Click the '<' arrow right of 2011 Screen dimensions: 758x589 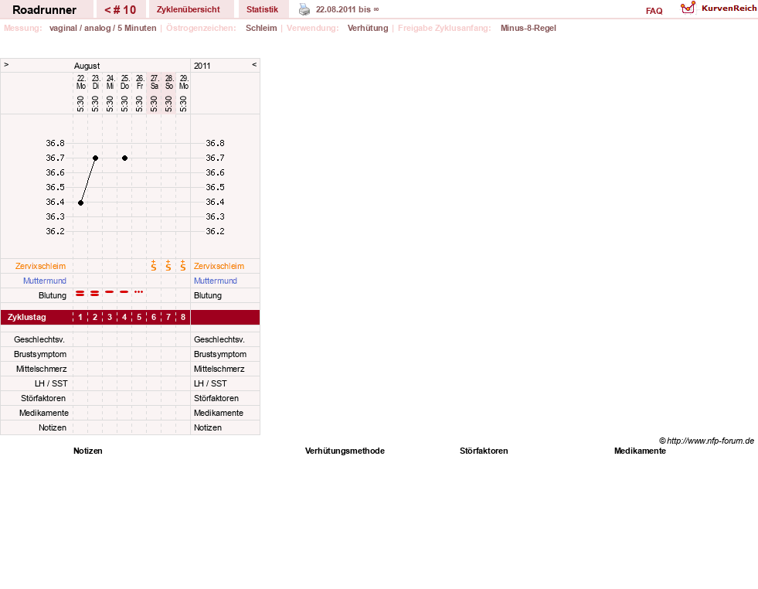click(254, 64)
